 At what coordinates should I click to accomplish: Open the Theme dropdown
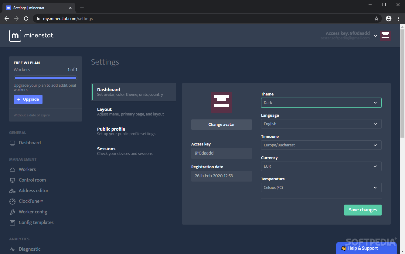point(321,102)
